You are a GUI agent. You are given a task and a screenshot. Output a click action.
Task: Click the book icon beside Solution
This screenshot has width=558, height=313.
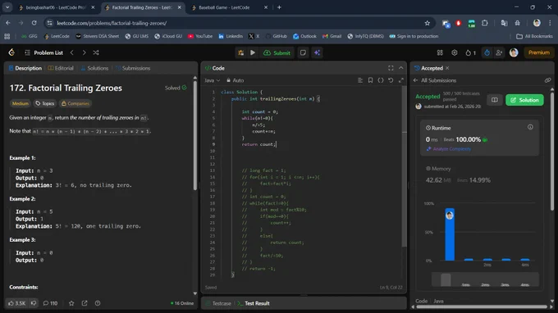495,100
